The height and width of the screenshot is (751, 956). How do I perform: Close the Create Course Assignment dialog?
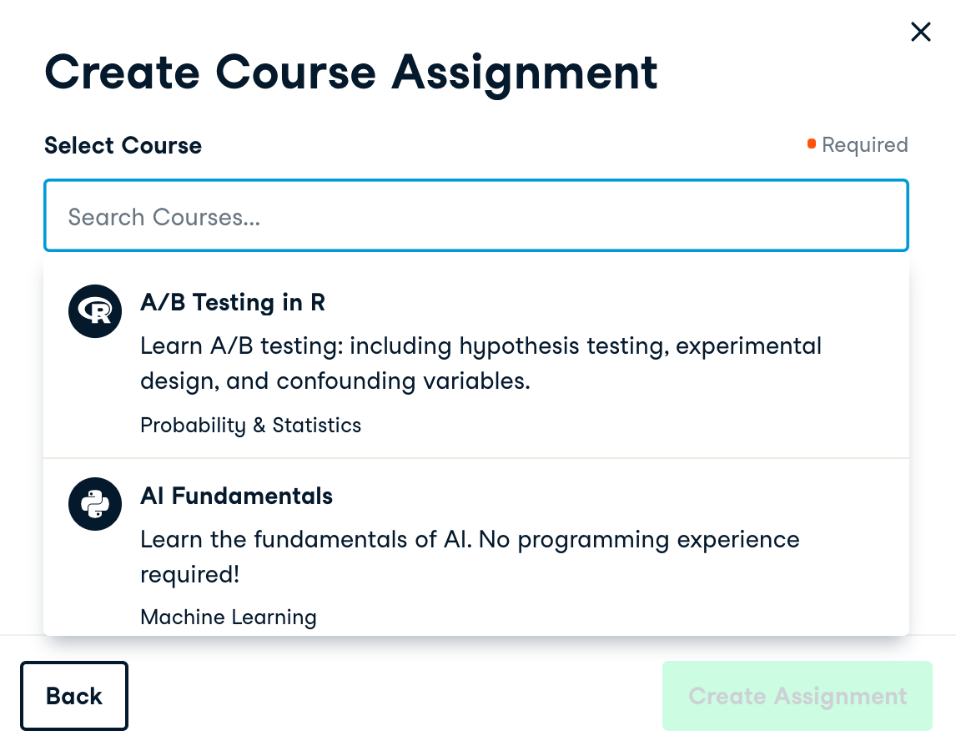[920, 33]
